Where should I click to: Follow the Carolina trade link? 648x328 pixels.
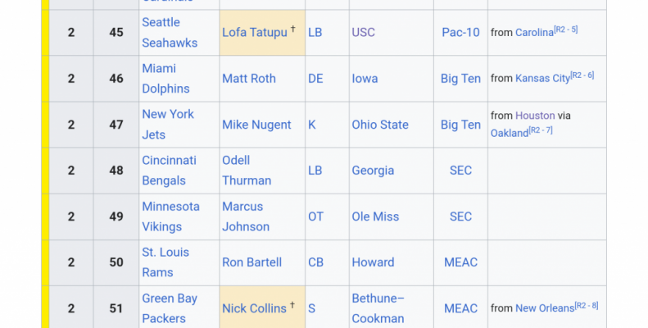[534, 33]
